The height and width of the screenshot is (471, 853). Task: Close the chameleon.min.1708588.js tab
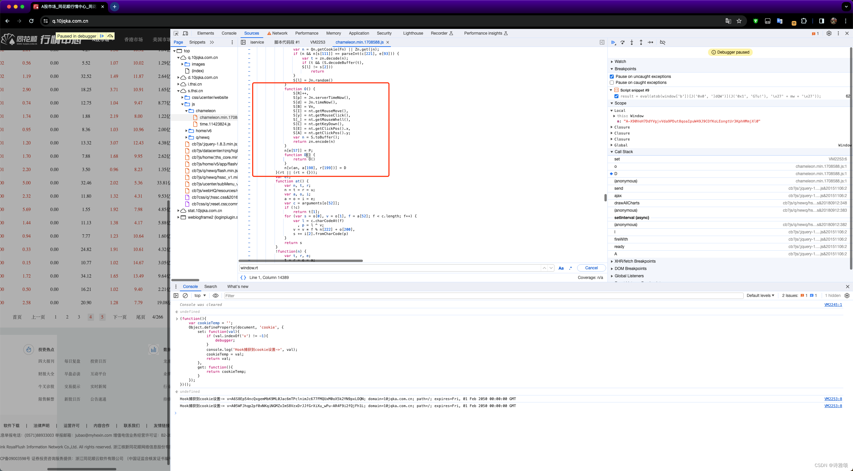[388, 42]
